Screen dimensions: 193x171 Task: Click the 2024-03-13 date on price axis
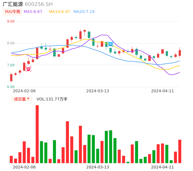(x=98, y=91)
